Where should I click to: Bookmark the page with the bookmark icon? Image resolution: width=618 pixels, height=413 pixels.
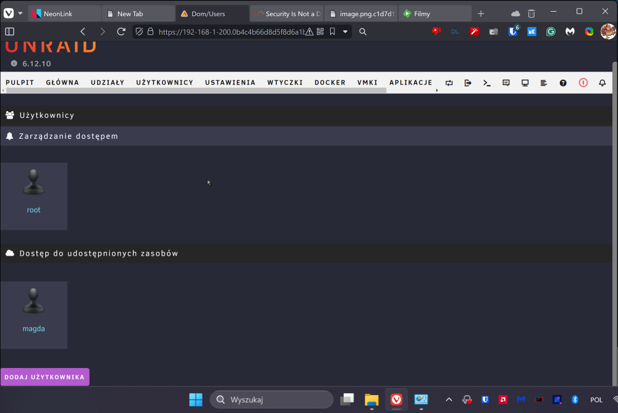[x=332, y=31]
